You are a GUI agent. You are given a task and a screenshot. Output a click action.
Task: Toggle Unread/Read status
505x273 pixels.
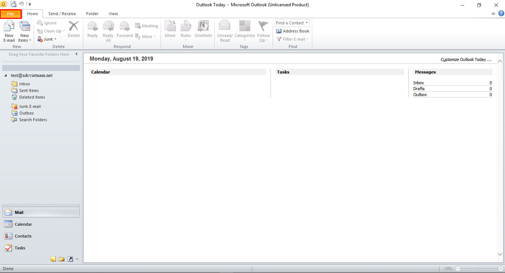point(225,31)
